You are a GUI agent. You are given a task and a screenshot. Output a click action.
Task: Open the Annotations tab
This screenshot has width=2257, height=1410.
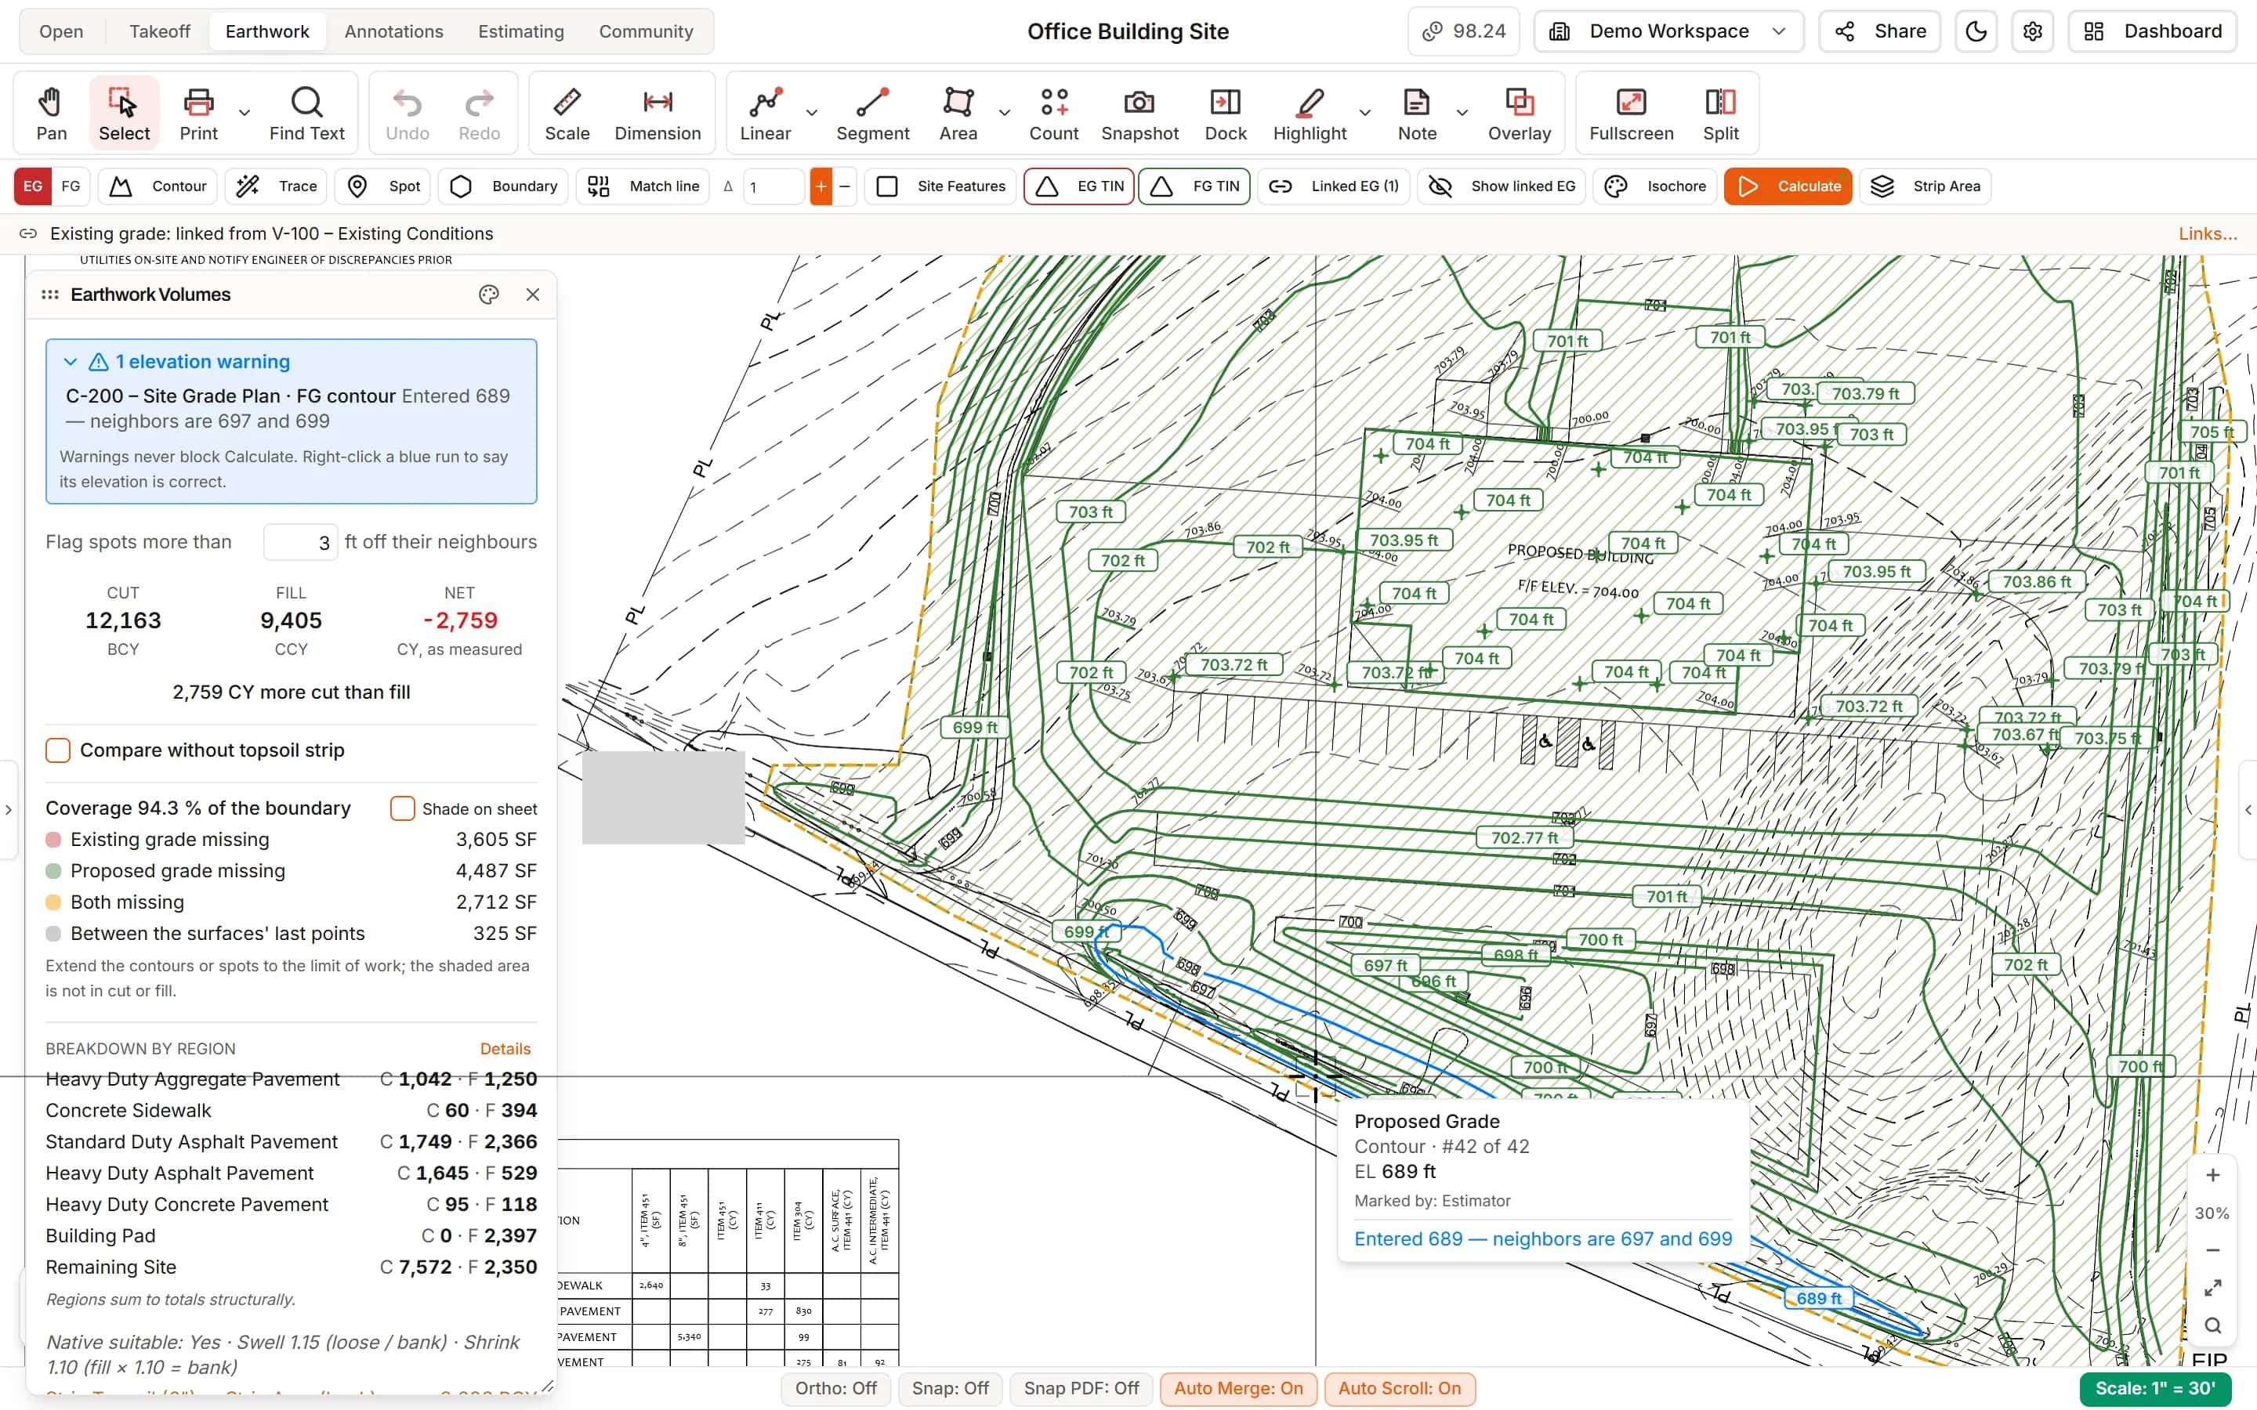tap(393, 31)
